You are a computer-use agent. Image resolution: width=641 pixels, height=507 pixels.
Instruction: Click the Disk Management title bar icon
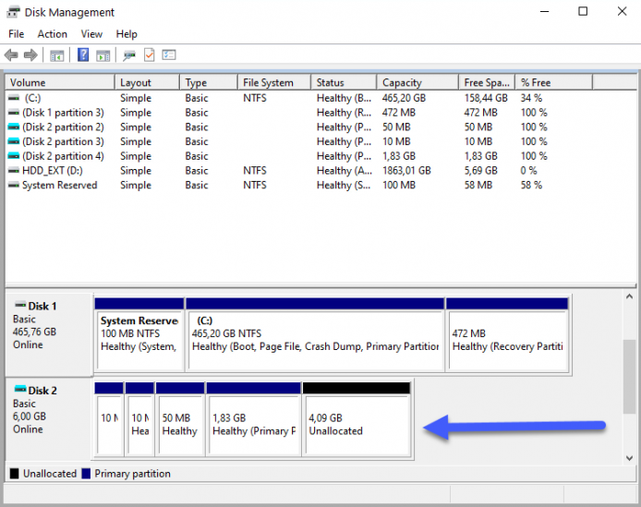tap(14, 12)
